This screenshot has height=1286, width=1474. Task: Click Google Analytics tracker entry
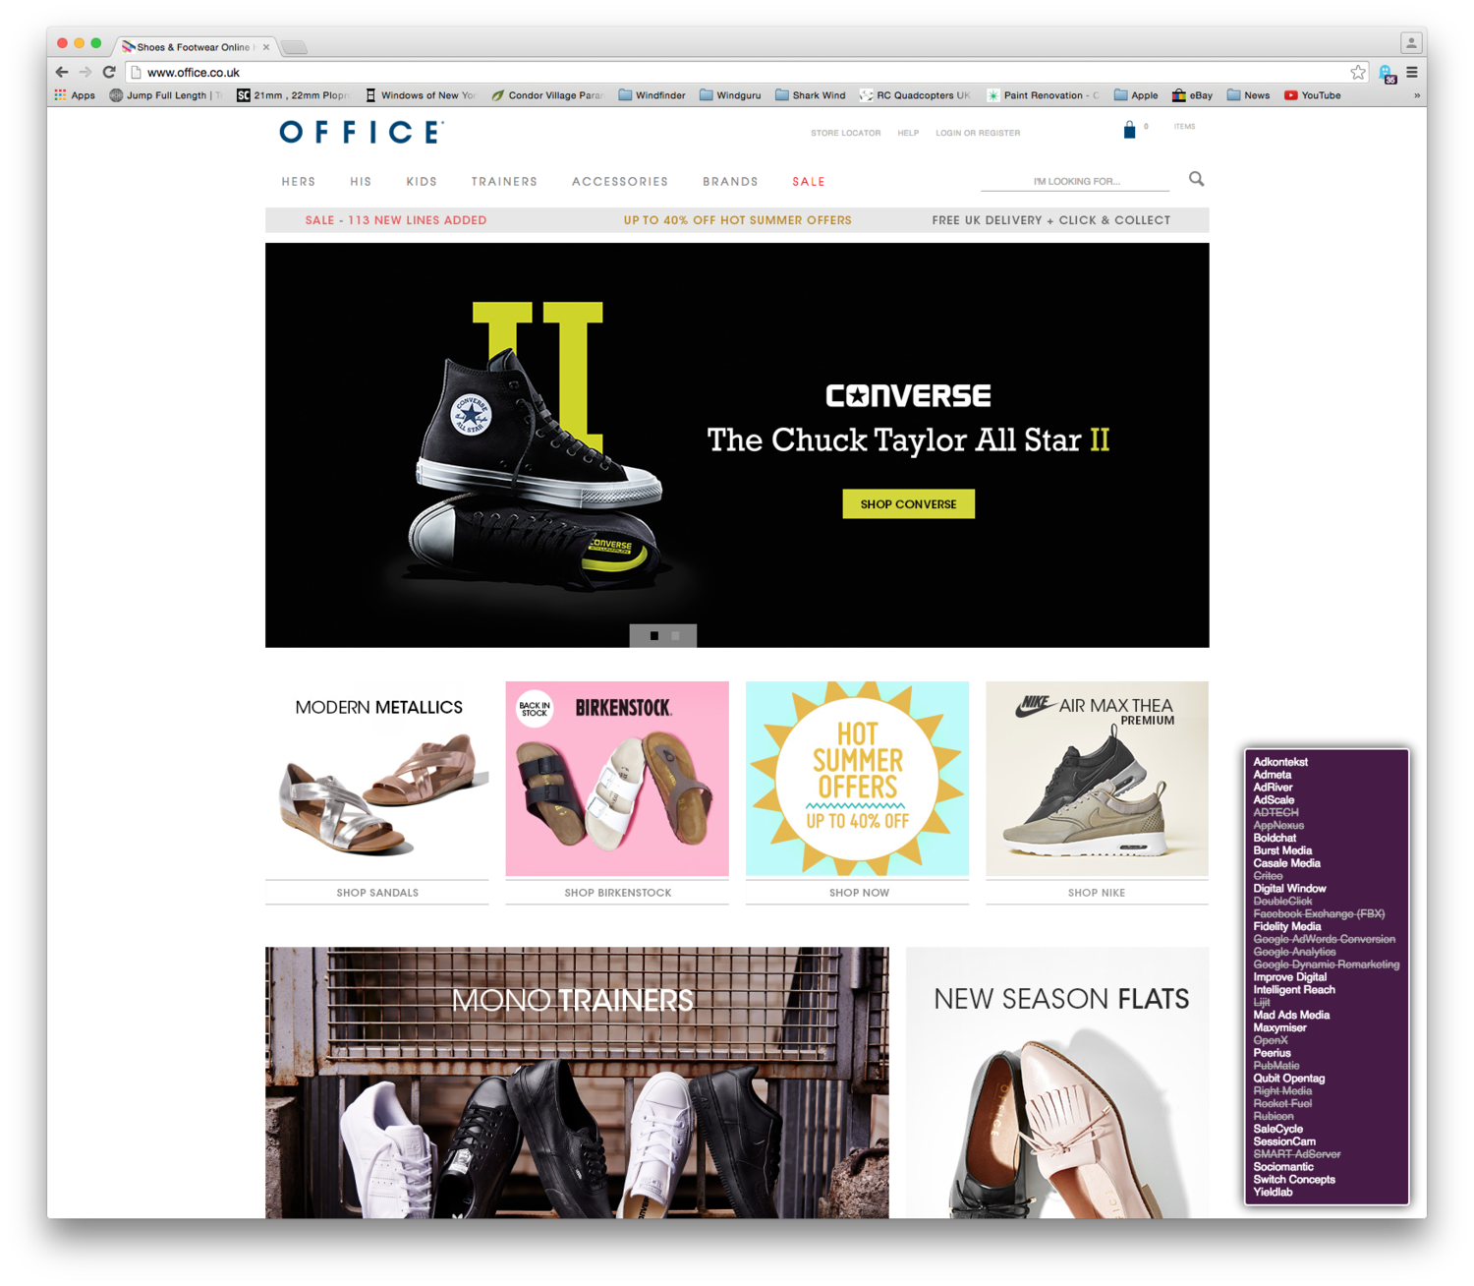pyautogui.click(x=1294, y=952)
